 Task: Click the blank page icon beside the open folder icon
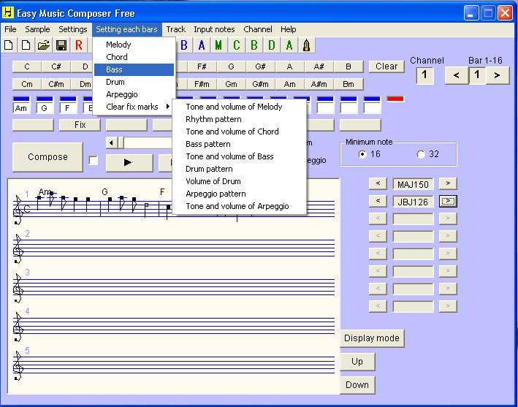pyautogui.click(x=26, y=45)
